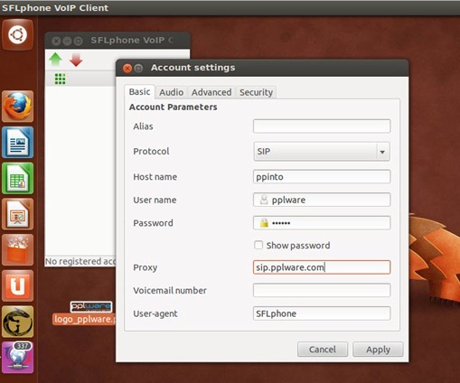Launch Firefox from the dock
This screenshot has height=383, width=460.
tap(18, 107)
